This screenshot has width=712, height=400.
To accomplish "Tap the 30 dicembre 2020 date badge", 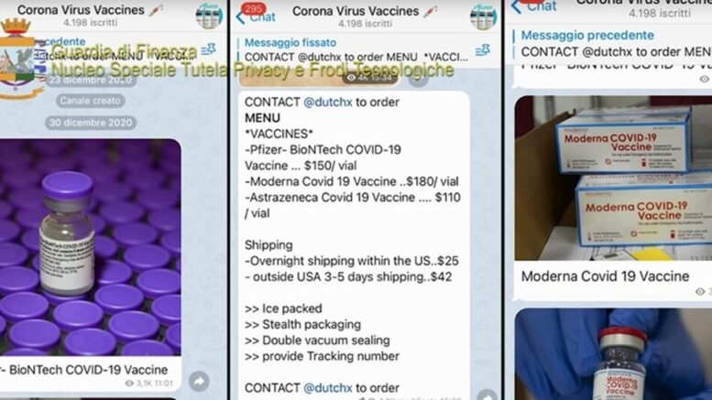I will click(x=91, y=123).
